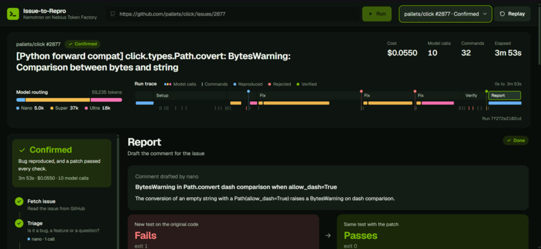Select the Verify phase in the run trace
Screen dimensions: 541x249
click(x=474, y=95)
